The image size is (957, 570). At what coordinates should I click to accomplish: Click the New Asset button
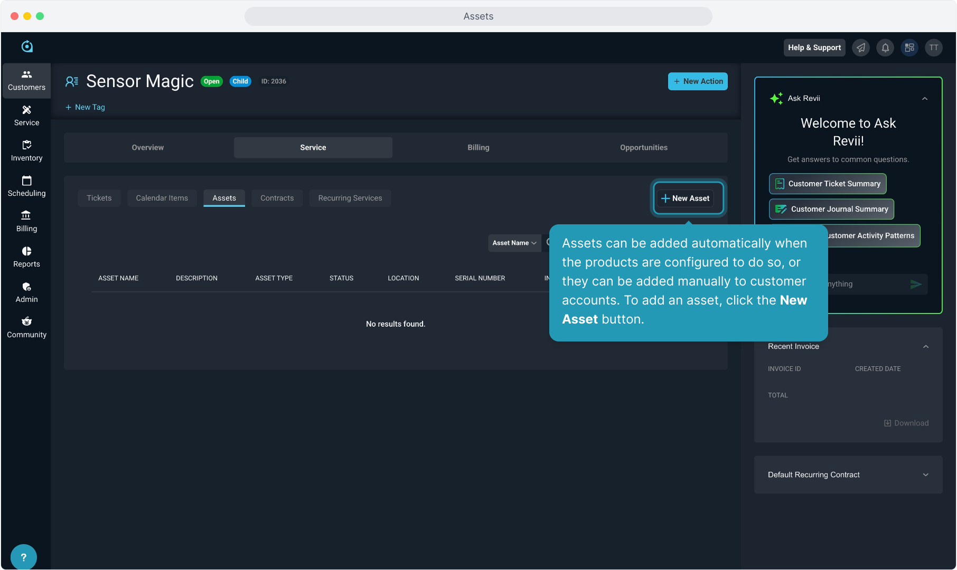(x=686, y=198)
